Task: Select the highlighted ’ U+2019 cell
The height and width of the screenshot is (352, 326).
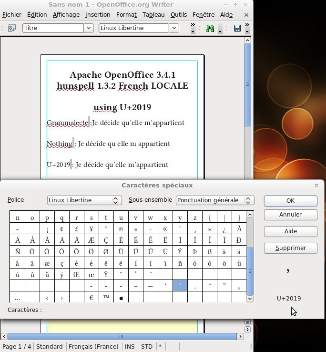Action: (x=180, y=286)
